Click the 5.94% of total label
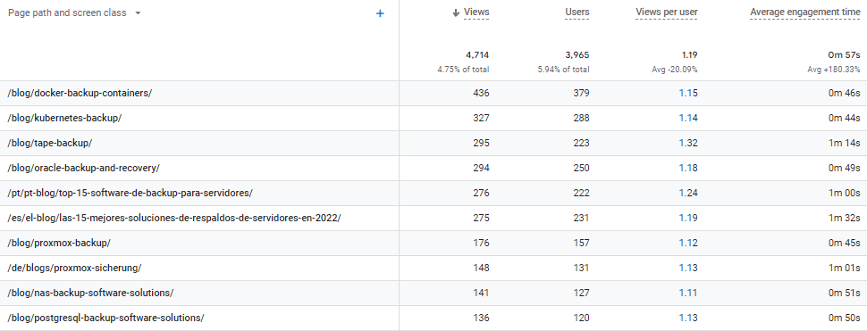The width and height of the screenshot is (867, 331). [x=563, y=70]
